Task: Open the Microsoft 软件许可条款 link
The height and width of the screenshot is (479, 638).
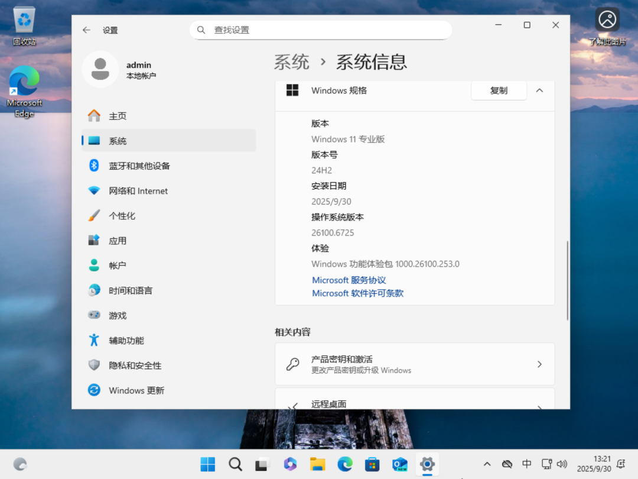Action: tap(357, 293)
